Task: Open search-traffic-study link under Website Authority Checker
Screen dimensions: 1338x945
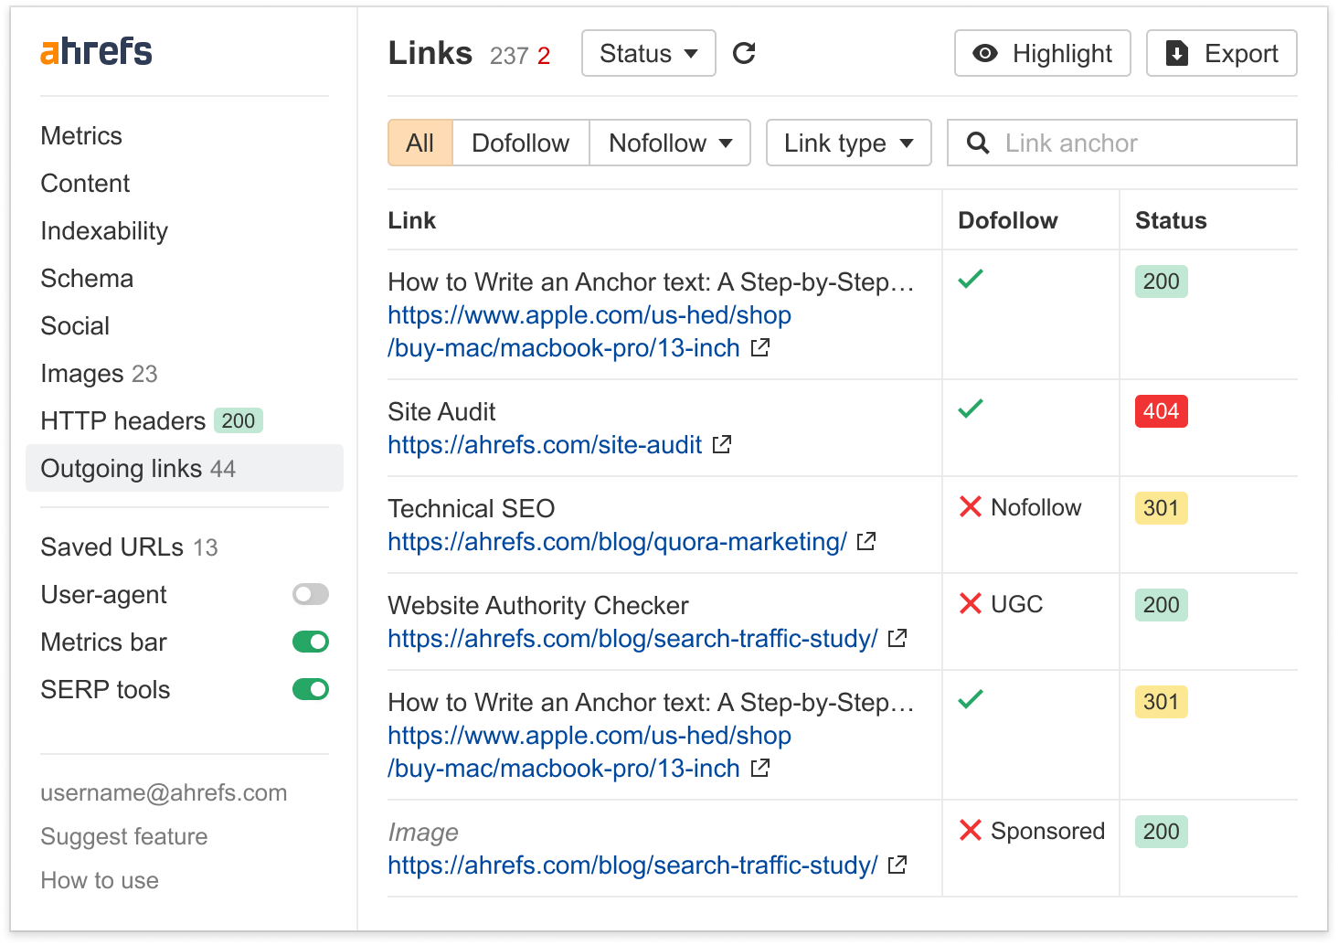Action: tap(632, 638)
